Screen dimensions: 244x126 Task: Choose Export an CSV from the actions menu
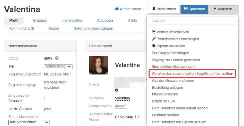(x=164, y=101)
